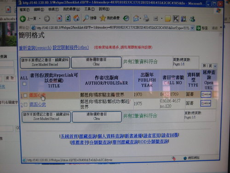Go to the Home page icon

(76, 18)
